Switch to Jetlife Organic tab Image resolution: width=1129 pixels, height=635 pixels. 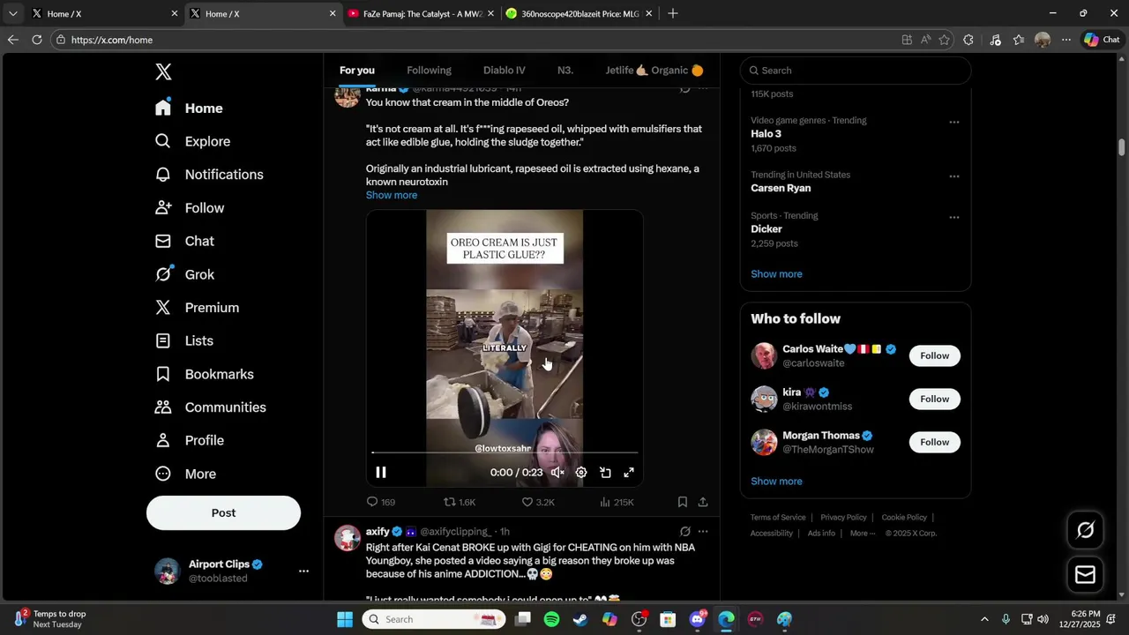click(x=654, y=71)
